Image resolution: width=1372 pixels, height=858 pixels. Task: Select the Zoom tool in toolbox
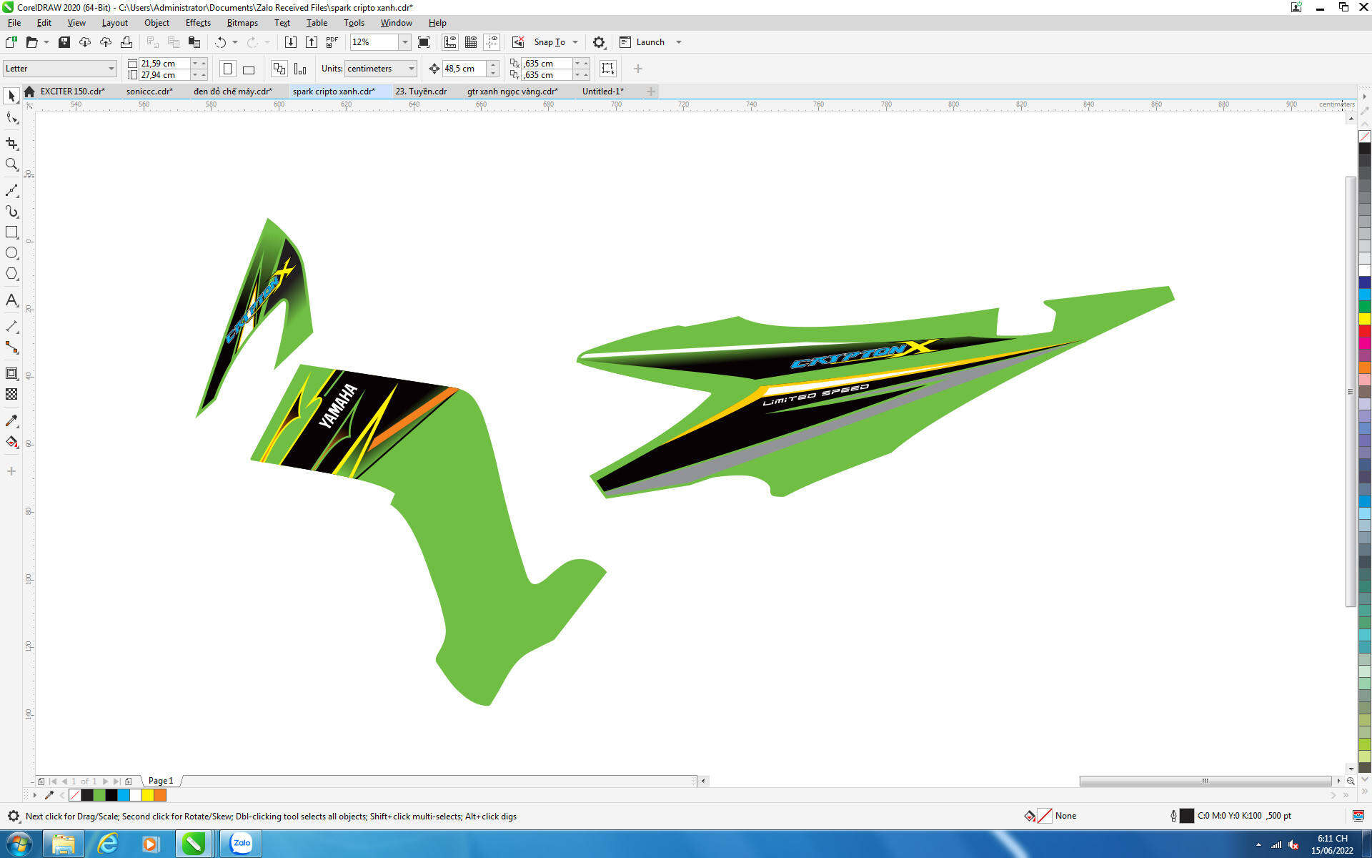(x=11, y=164)
